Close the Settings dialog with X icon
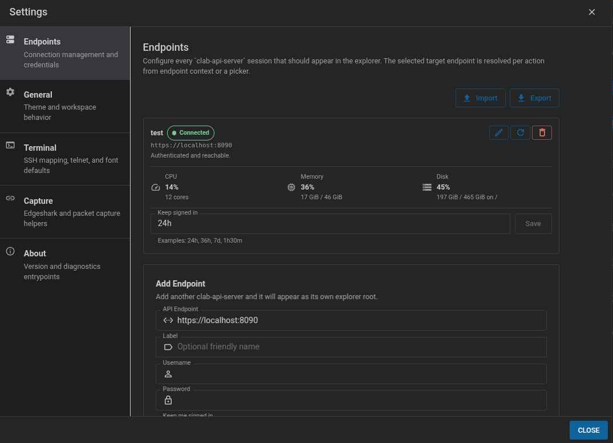613x443 pixels. tap(591, 12)
